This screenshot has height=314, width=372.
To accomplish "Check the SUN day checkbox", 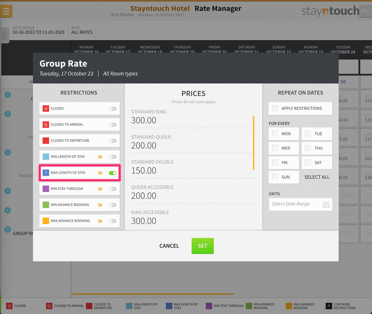I will coord(275,177).
